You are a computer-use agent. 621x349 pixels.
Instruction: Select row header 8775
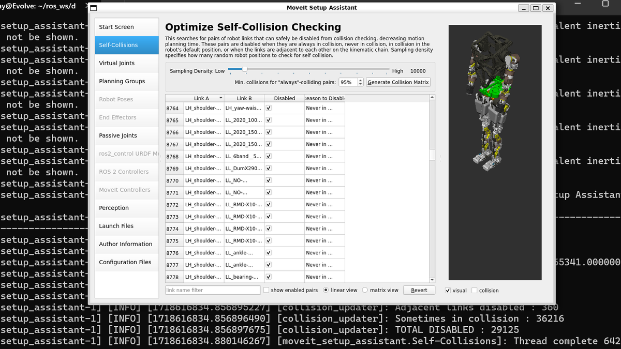point(174,241)
